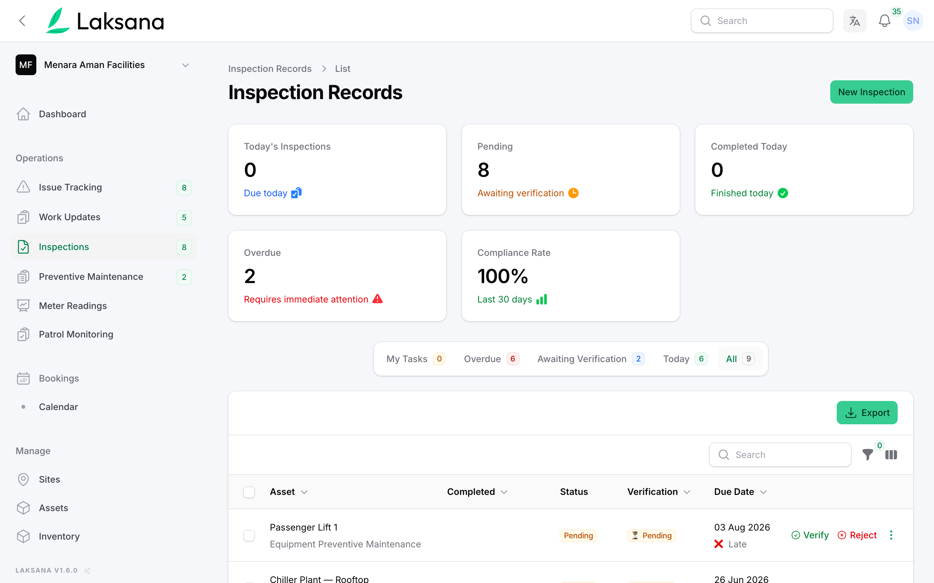Click the Inventory box icon
934x583 pixels.
[x=23, y=536]
